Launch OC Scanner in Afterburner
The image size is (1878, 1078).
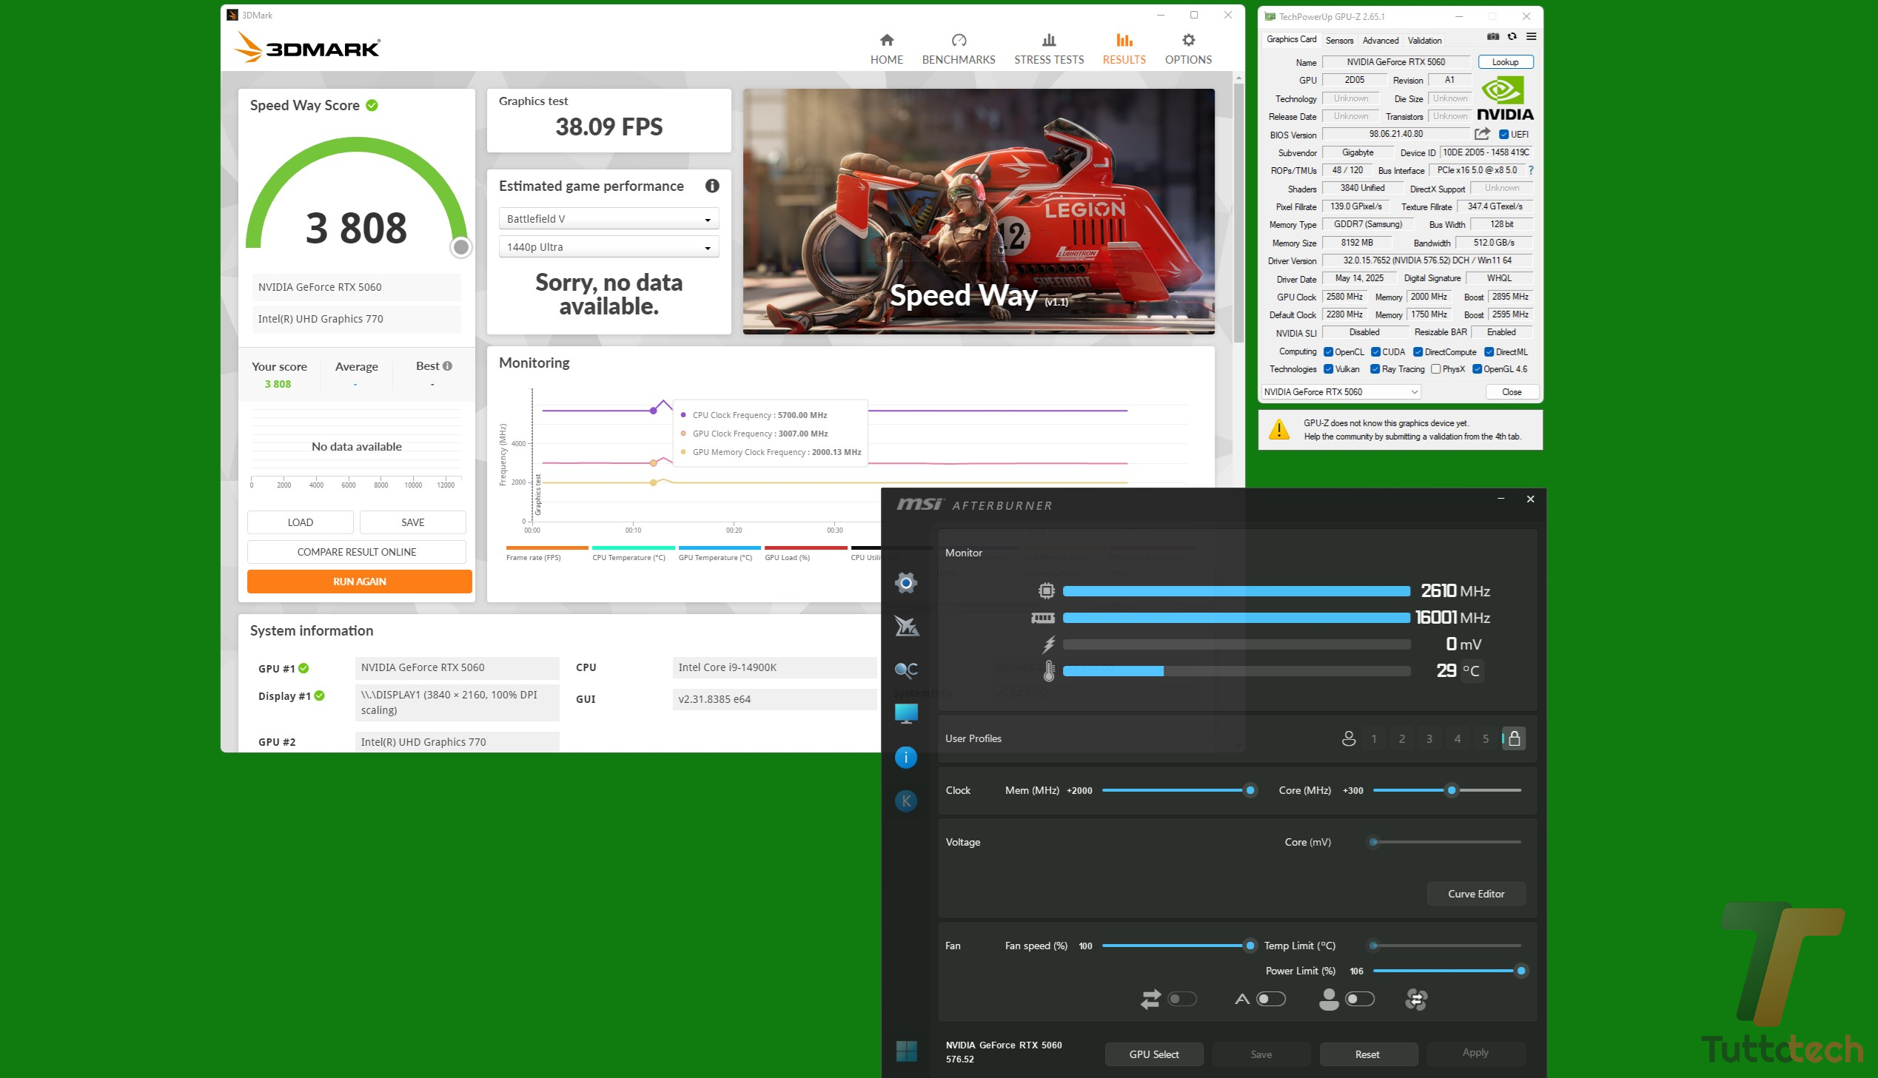(906, 669)
